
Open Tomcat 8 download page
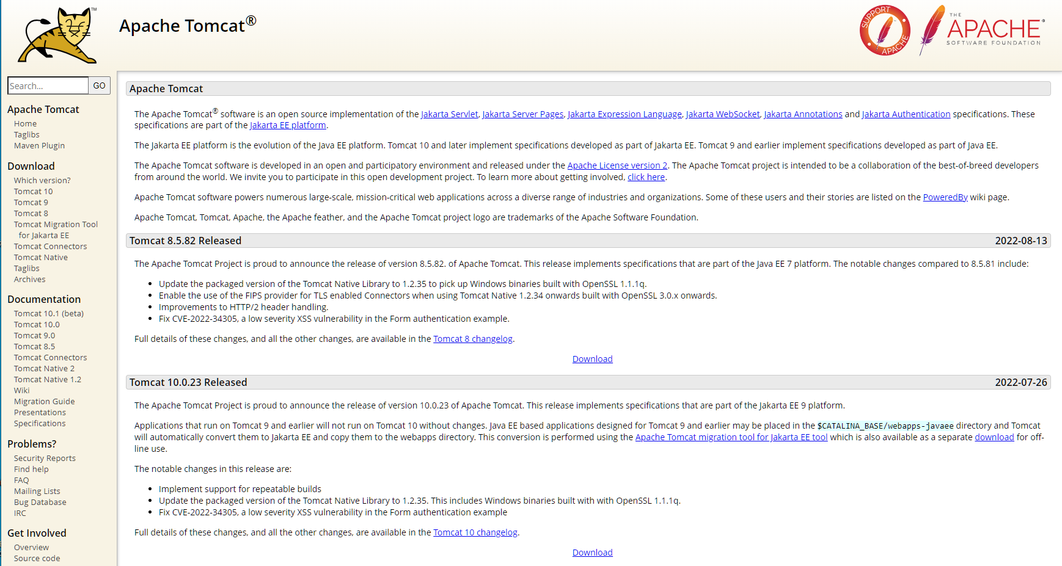(31, 213)
